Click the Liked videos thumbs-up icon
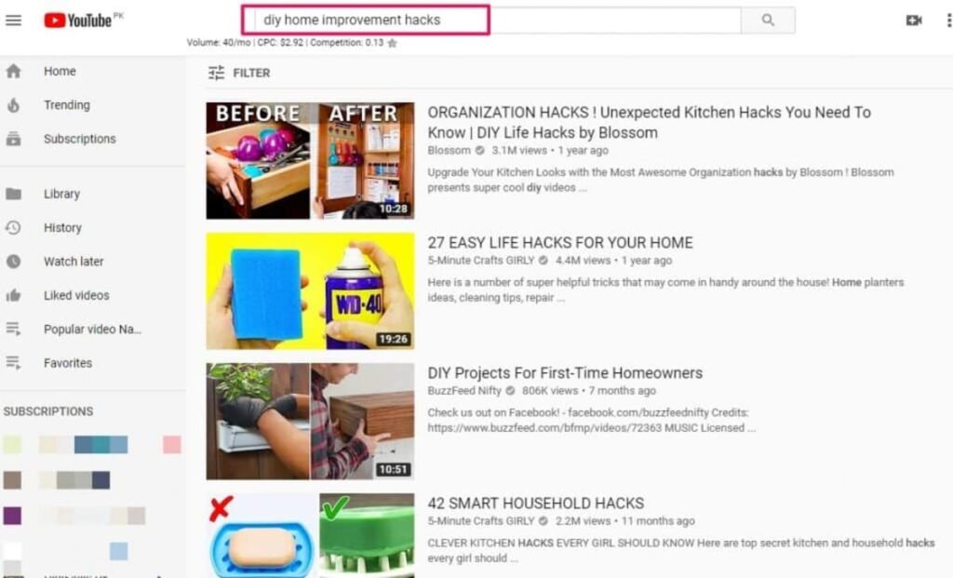 tap(13, 295)
